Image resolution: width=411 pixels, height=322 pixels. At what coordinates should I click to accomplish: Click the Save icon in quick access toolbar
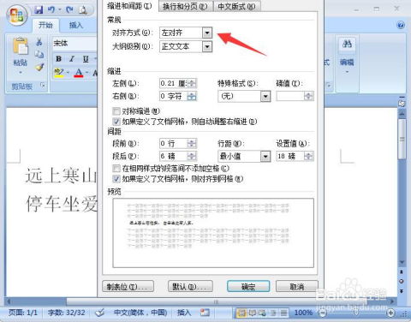pyautogui.click(x=39, y=10)
